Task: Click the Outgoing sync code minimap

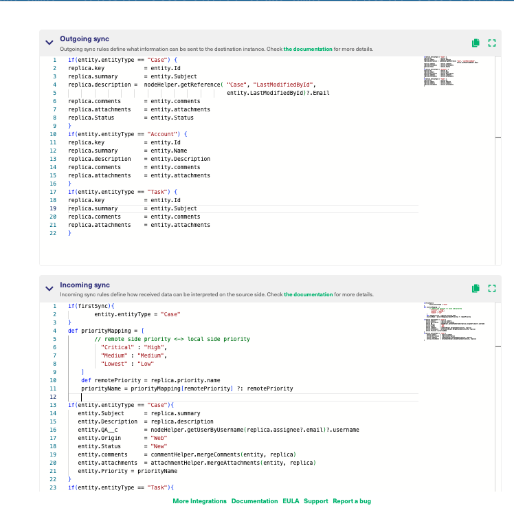Action: pos(451,71)
